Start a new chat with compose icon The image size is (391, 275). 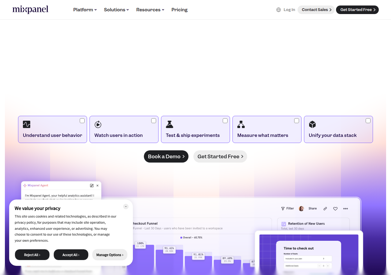[x=92, y=185]
